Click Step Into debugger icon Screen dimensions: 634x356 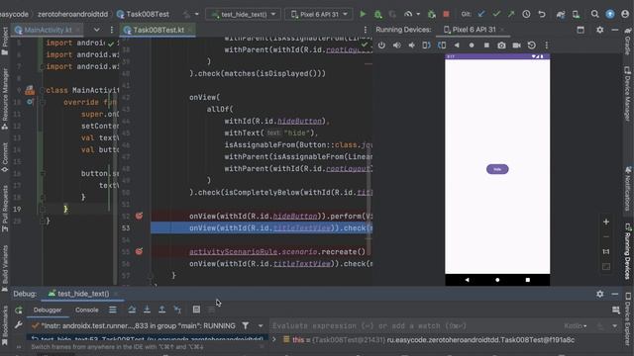pos(147,310)
